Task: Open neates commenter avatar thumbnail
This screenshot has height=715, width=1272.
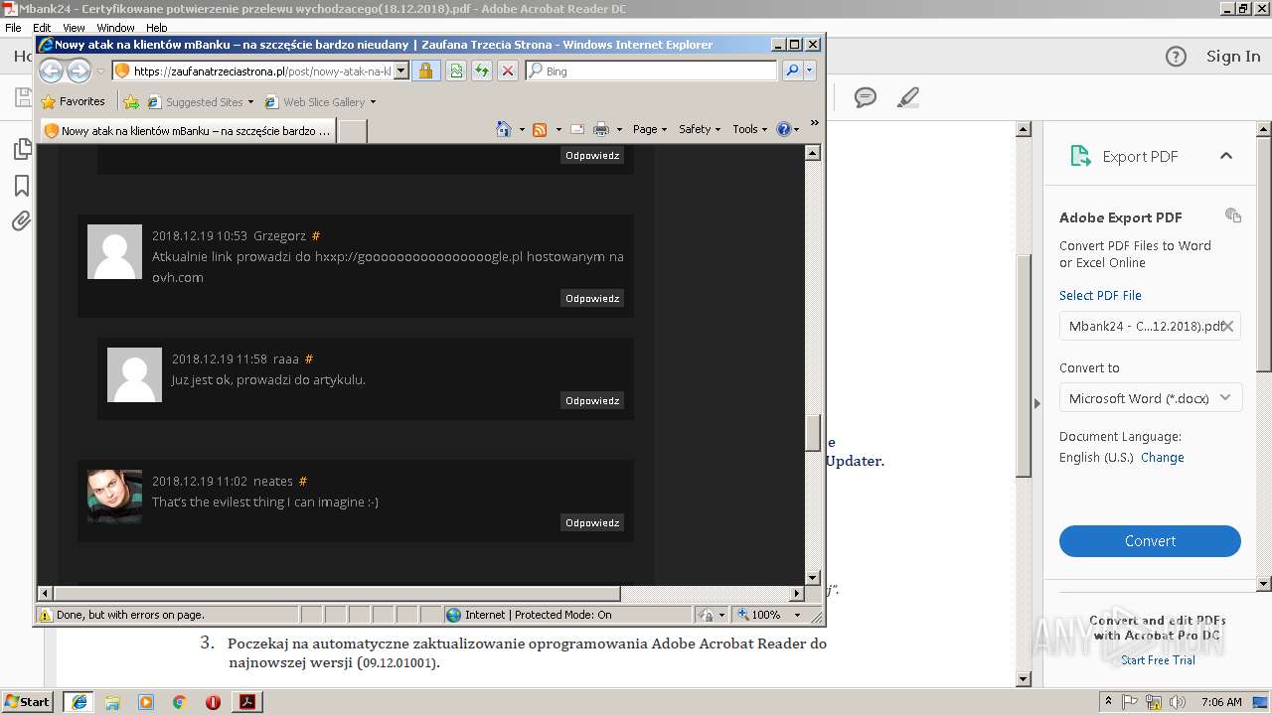Action: coord(114,496)
